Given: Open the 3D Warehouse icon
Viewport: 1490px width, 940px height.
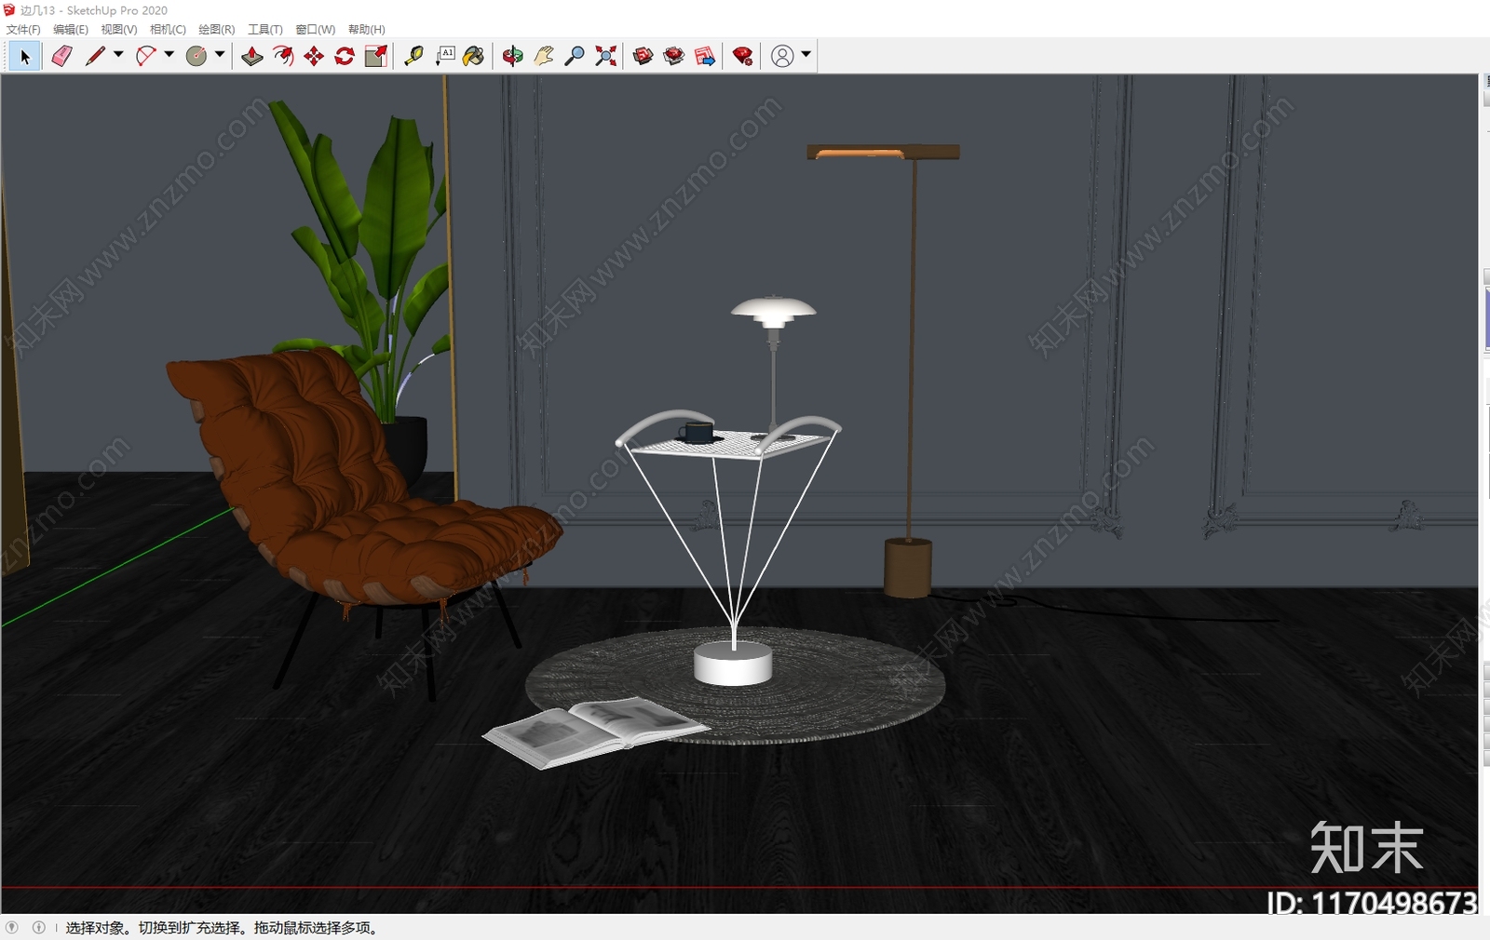Looking at the screenshot, I should pos(643,57).
